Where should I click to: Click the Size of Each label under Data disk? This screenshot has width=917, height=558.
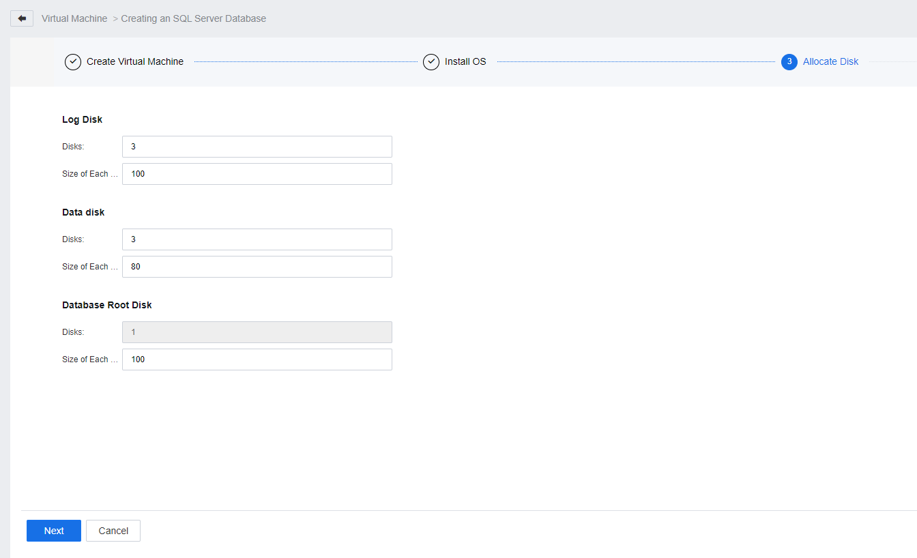click(x=89, y=267)
